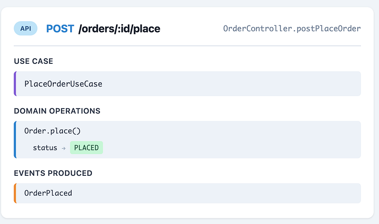Select the /orders/:id/place endpoint path
Screen dimensions: 379x224
click(119, 29)
